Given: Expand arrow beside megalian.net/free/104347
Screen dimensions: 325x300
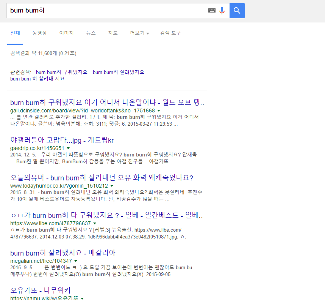Looking at the screenshot, I should tap(76, 261).
